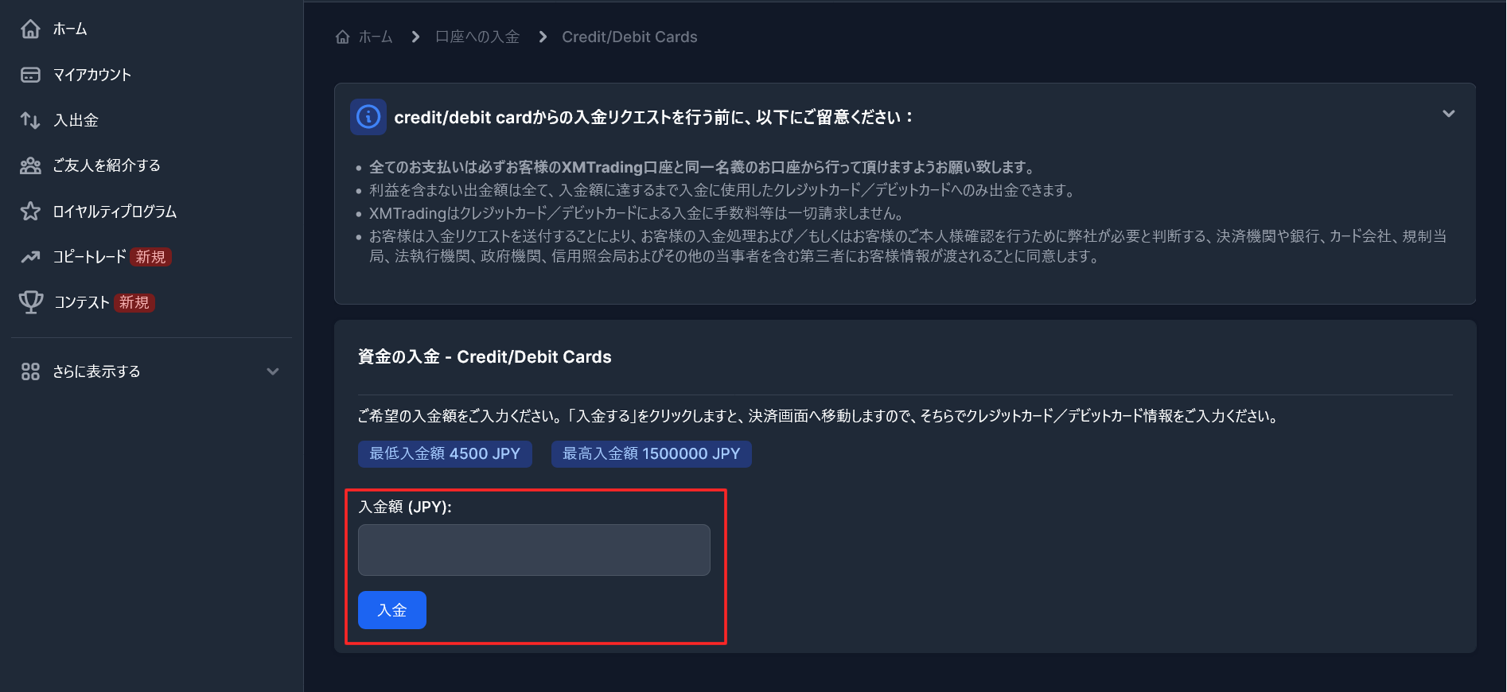Image resolution: width=1507 pixels, height=692 pixels.
Task: Click the 最高入金額 1500000 JPY badge
Action: click(x=651, y=453)
